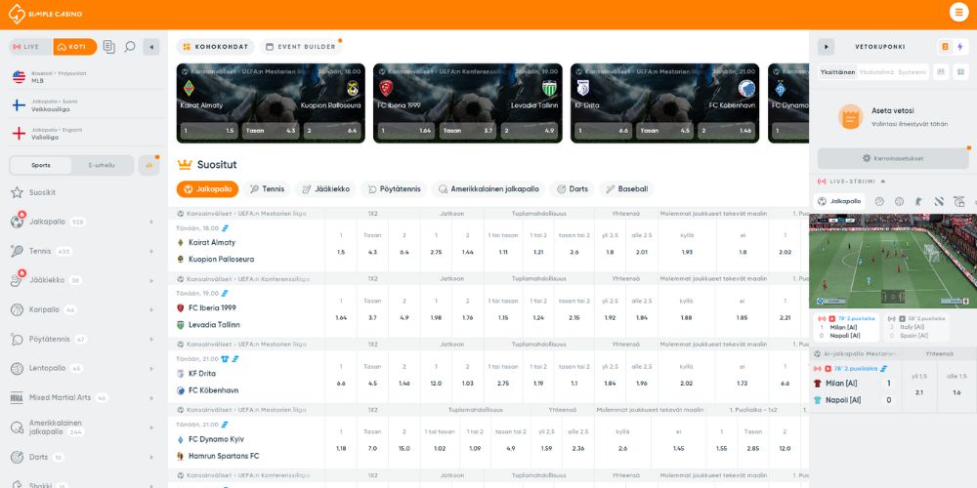Screen dimensions: 977x488
Task: Click the icon left of the gift icon
Action: pos(941,72)
